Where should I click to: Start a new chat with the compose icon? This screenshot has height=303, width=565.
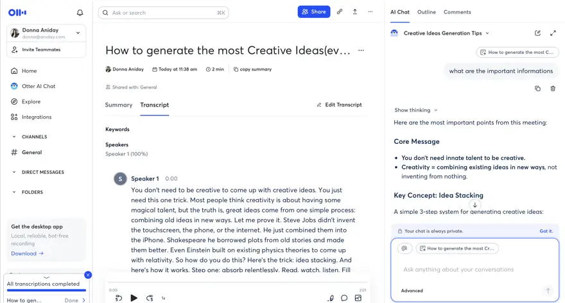[x=537, y=33]
